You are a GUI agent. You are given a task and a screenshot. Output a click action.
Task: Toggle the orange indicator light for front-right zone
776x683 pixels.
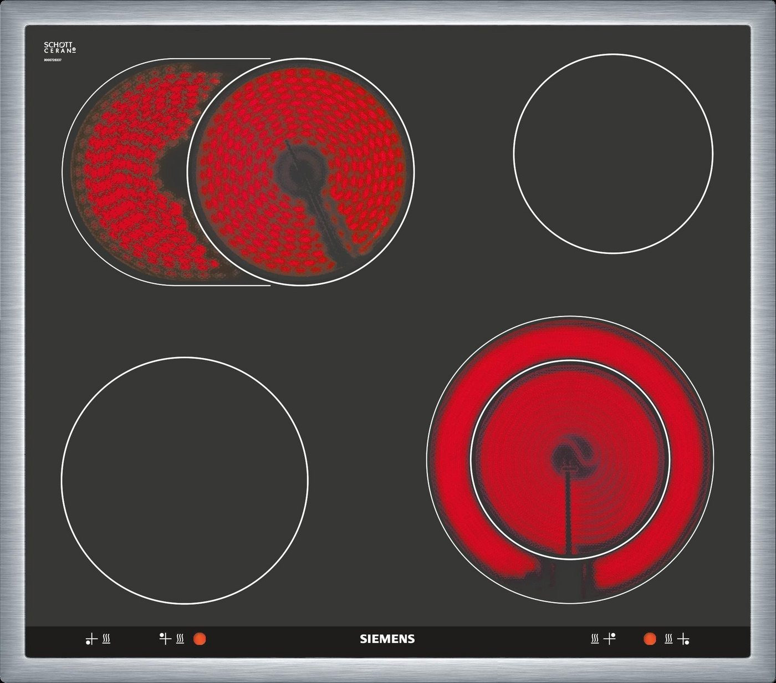coord(650,639)
